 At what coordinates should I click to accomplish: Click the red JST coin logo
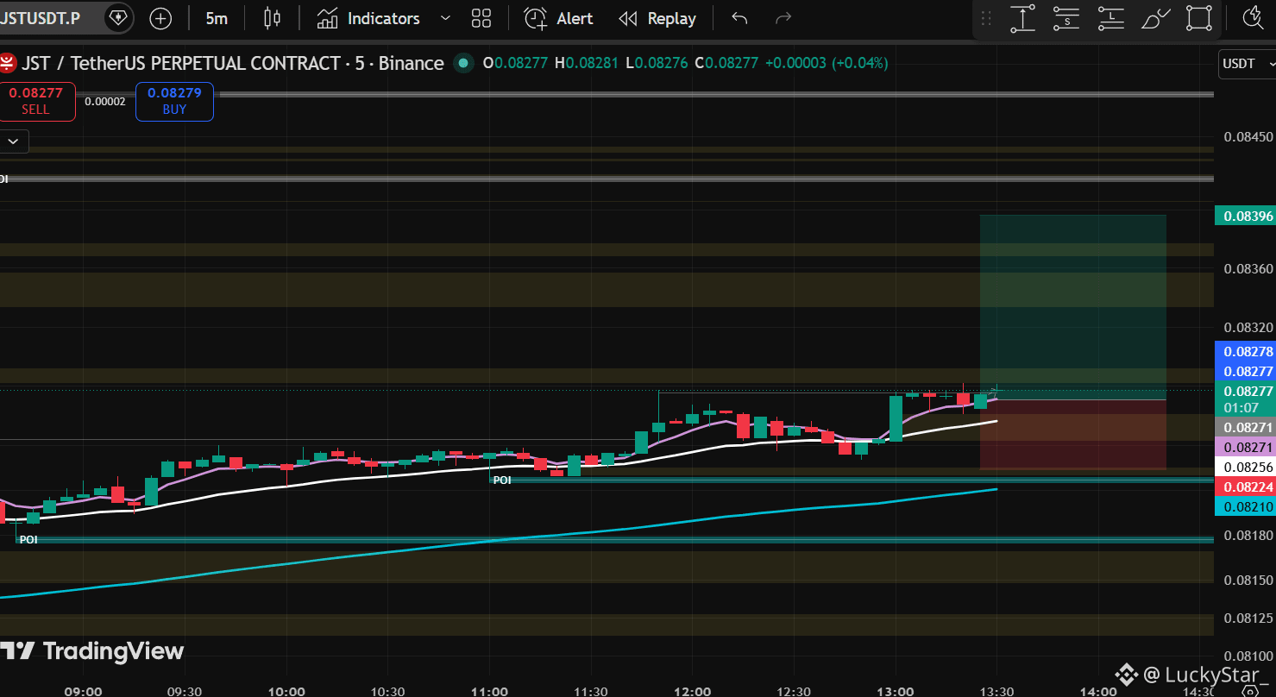(8, 63)
